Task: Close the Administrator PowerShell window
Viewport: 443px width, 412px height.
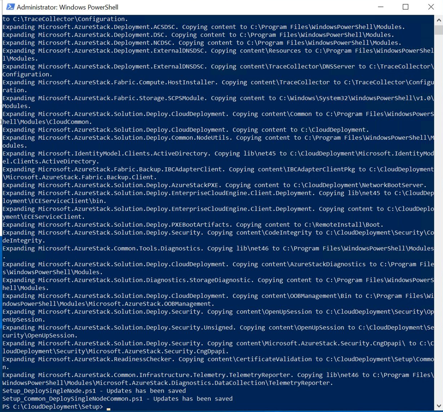Action: click(431, 7)
